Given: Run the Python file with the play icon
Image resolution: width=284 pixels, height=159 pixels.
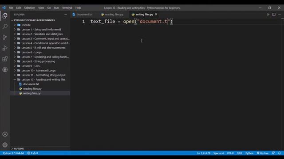Looking at the screenshot, I should (x=268, y=15).
